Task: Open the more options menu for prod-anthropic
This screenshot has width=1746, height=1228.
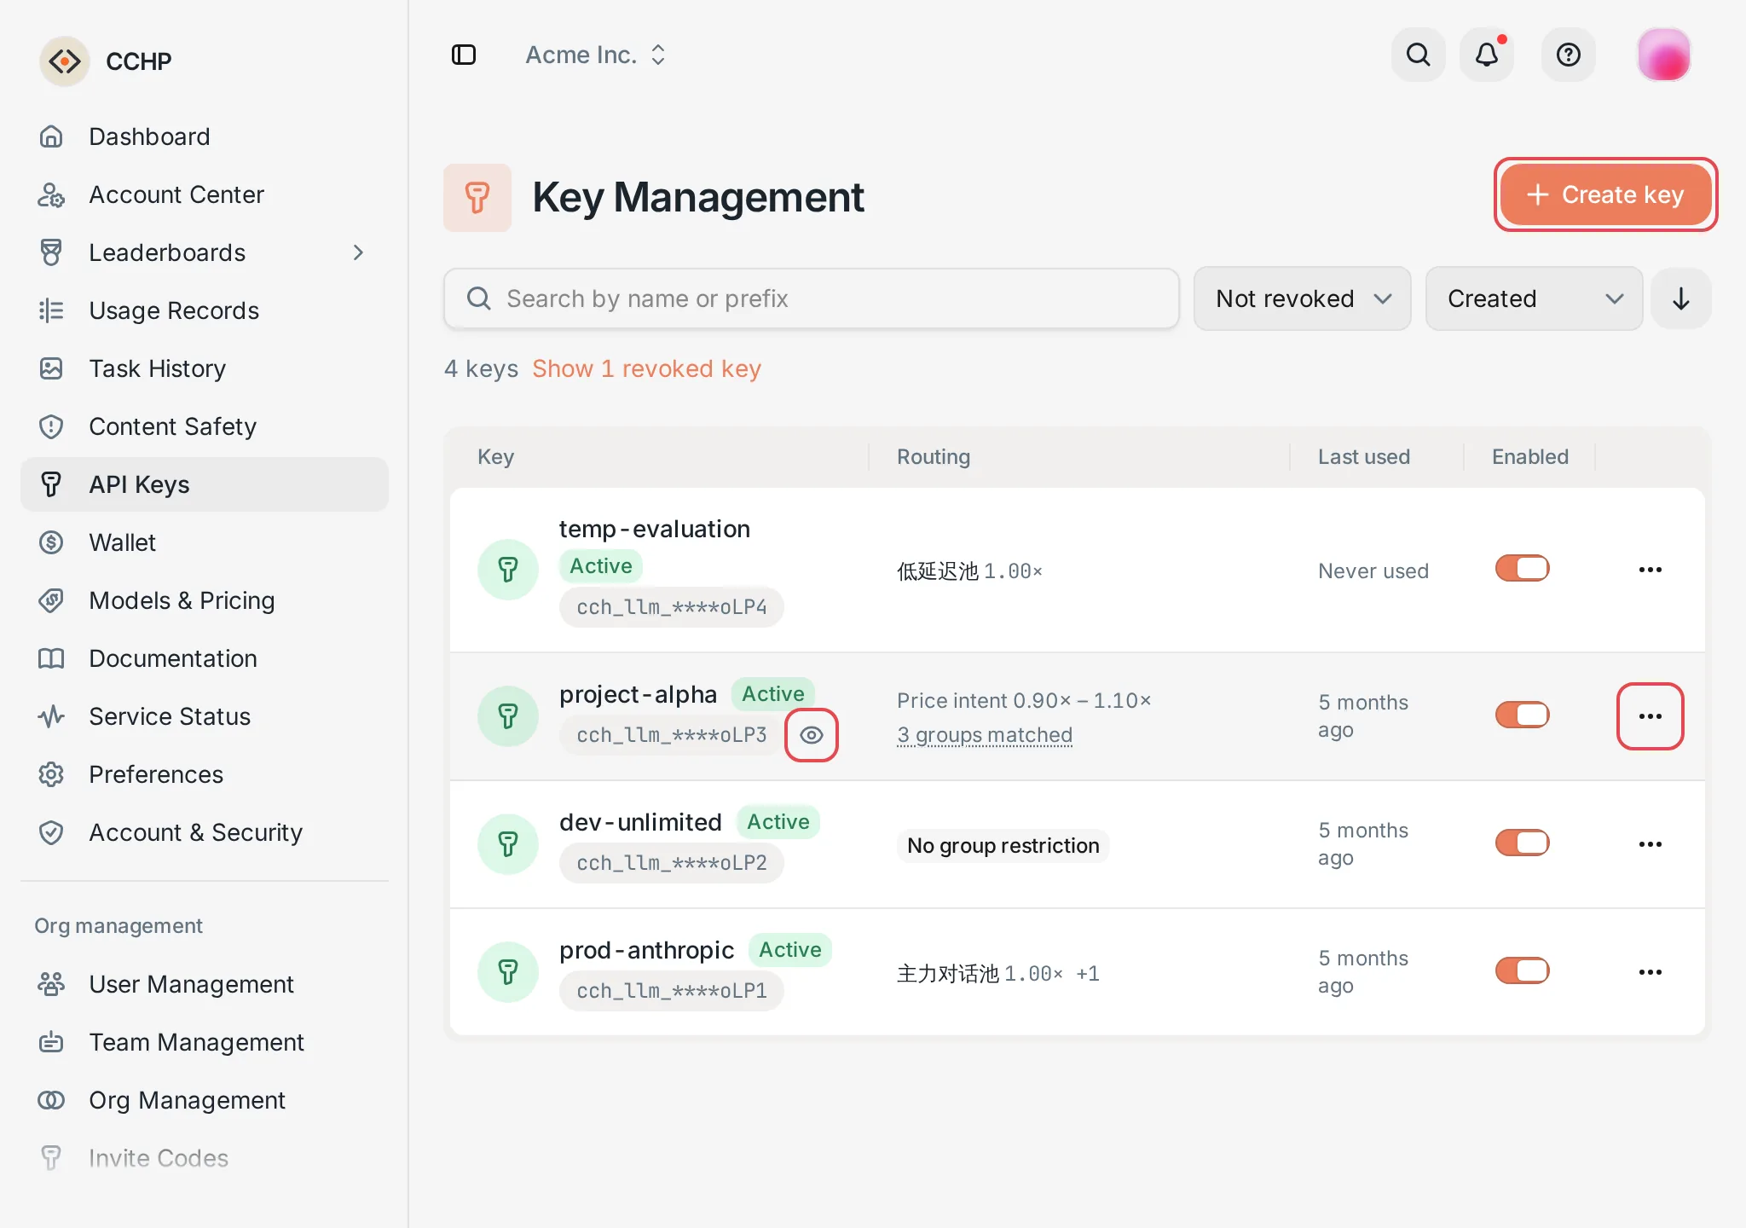Action: (x=1651, y=972)
